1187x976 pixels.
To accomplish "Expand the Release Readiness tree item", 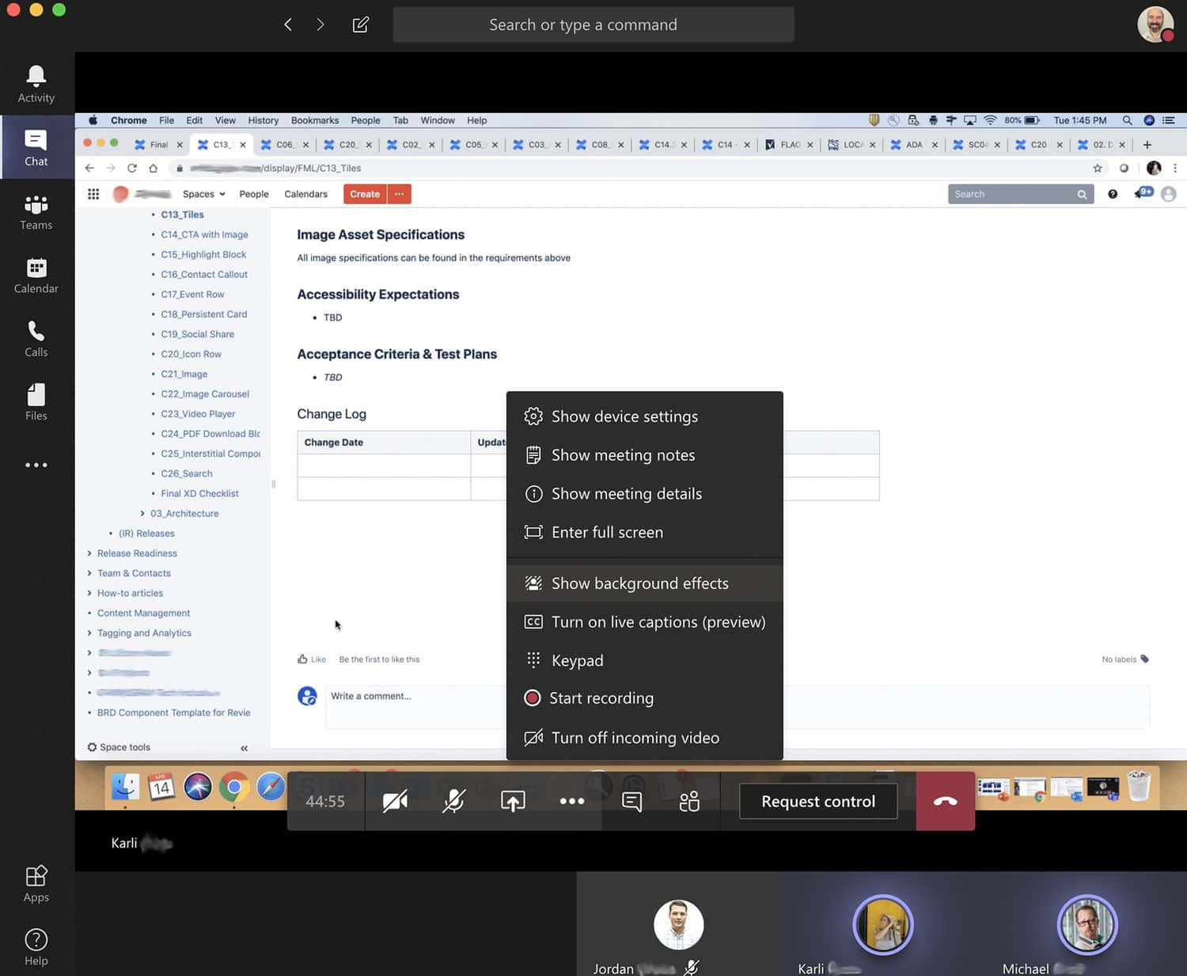I will click(x=89, y=553).
